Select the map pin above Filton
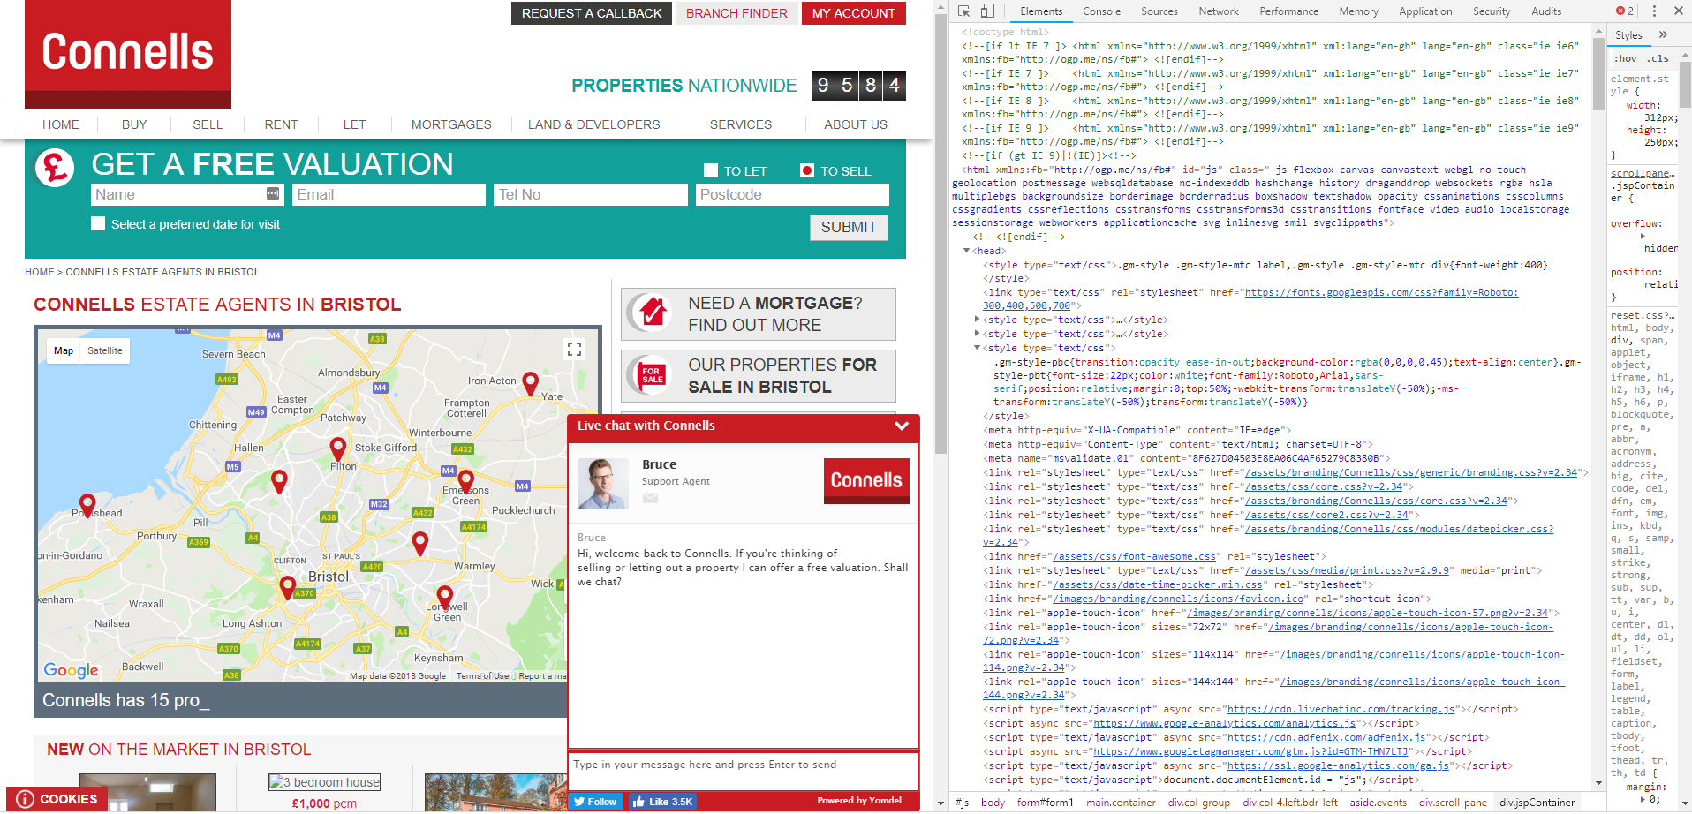Viewport: 1692px width, 814px height. tap(337, 448)
